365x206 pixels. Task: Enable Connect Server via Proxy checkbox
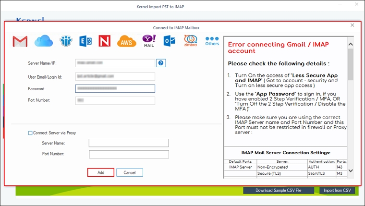tap(30, 133)
